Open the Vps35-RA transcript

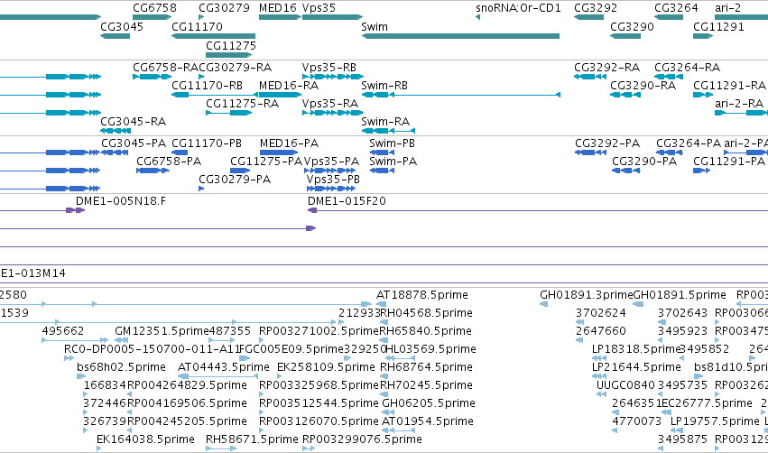tap(333, 113)
